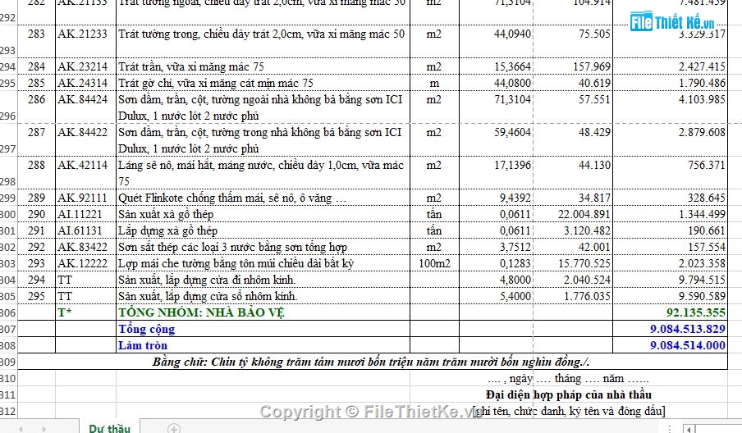
Task: Select the 'Tổng cộng' label cell
Action: pos(263,329)
